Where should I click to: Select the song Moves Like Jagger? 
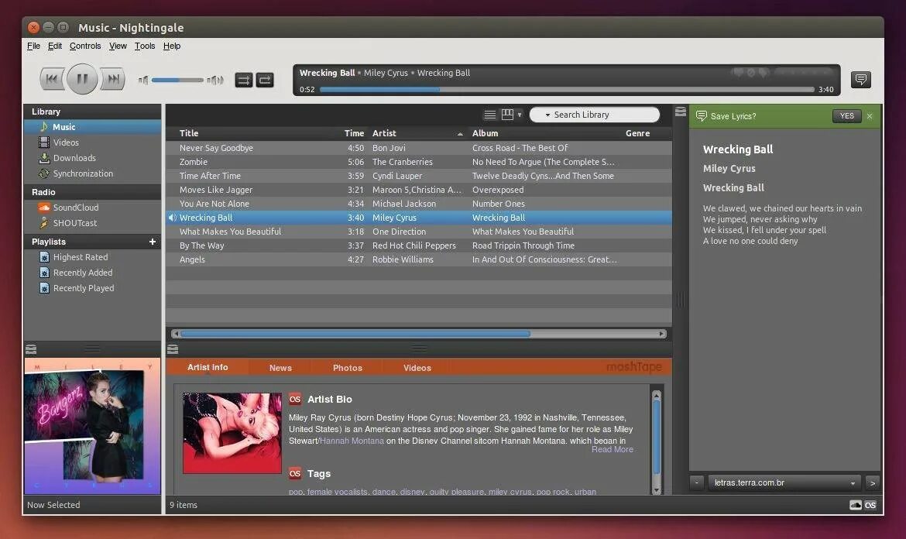click(x=418, y=190)
